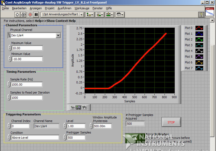
Task: Click the Pretrigger Samples Acquired indicator
Action: [135, 124]
